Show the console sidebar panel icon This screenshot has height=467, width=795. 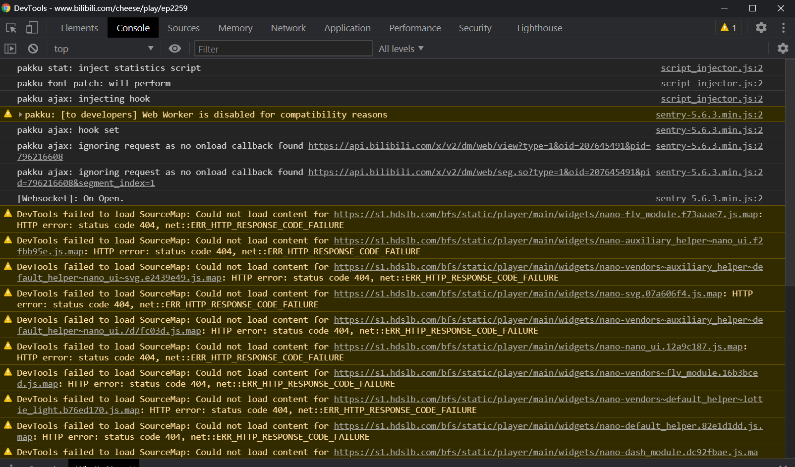10,49
